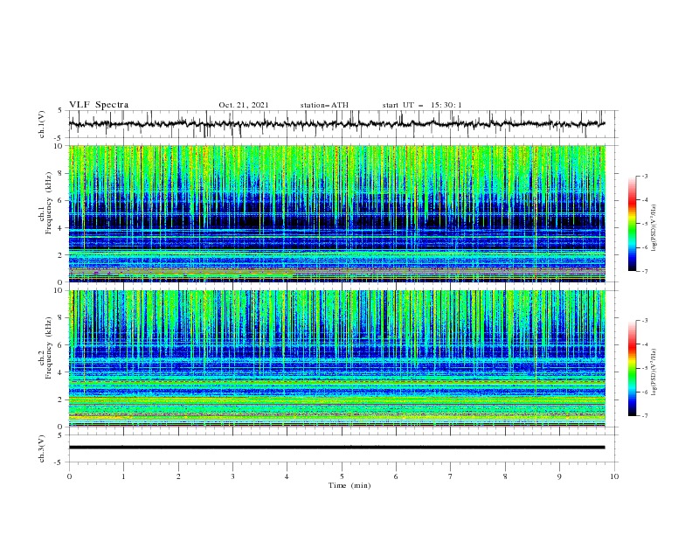Click the "ch.3(V)" axis label

point(42,448)
